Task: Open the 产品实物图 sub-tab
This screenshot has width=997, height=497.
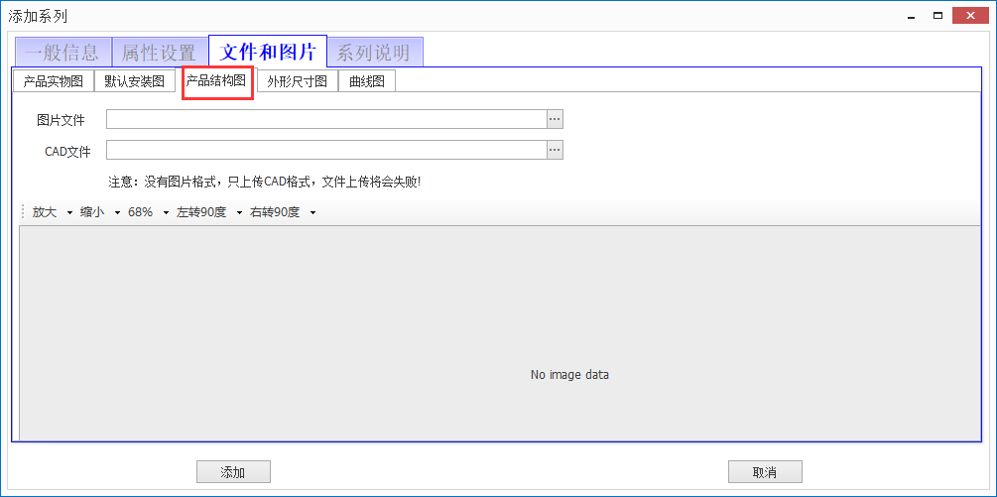Action: point(54,81)
